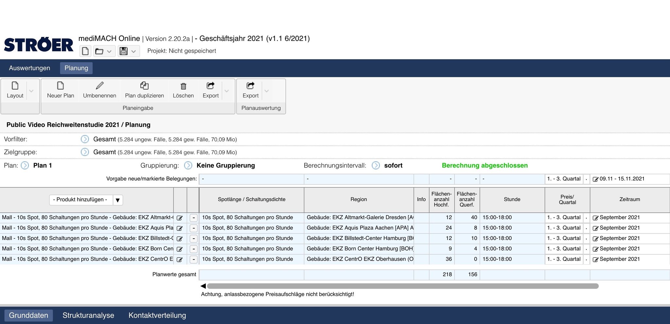
Task: Click Plan duplizieren icon
Action: tap(144, 86)
